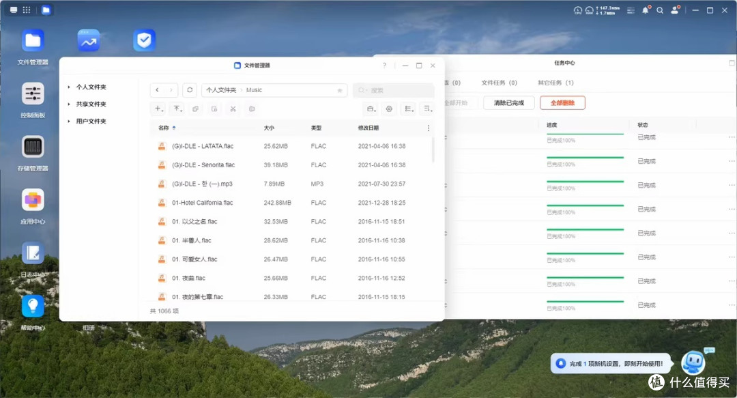Switch to 文件任务 (0) tab in Task Center
737x398 pixels.
[x=499, y=83]
